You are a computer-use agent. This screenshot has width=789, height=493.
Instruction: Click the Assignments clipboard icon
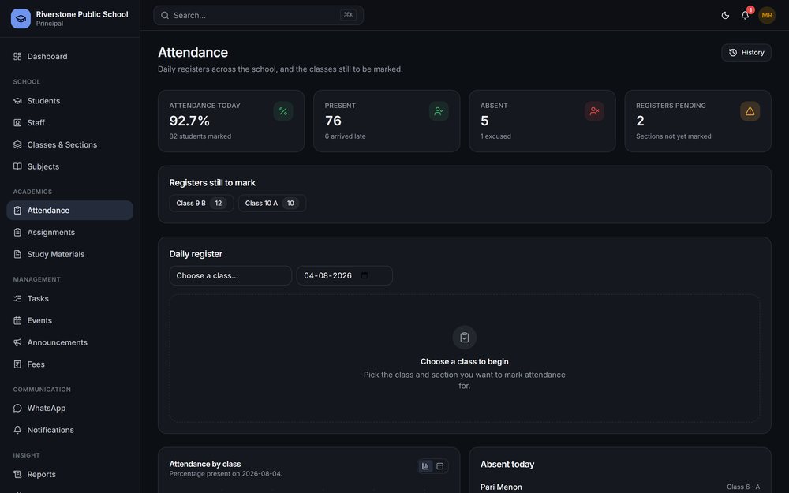[x=17, y=233]
